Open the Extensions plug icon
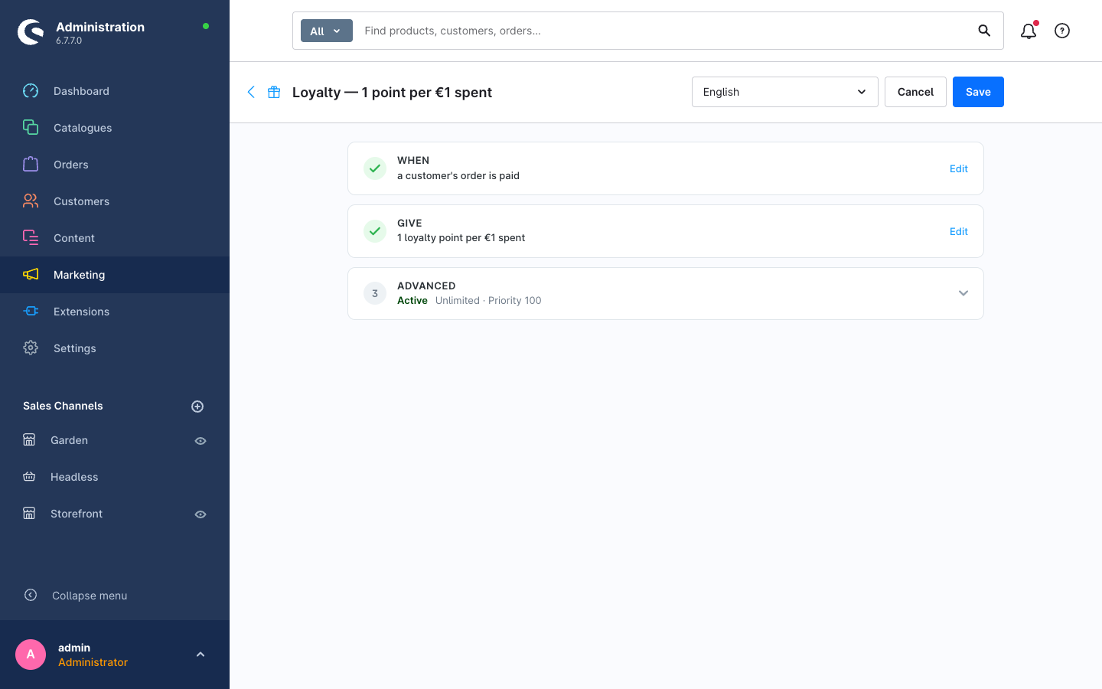Viewport: 1102px width, 689px height. click(31, 312)
